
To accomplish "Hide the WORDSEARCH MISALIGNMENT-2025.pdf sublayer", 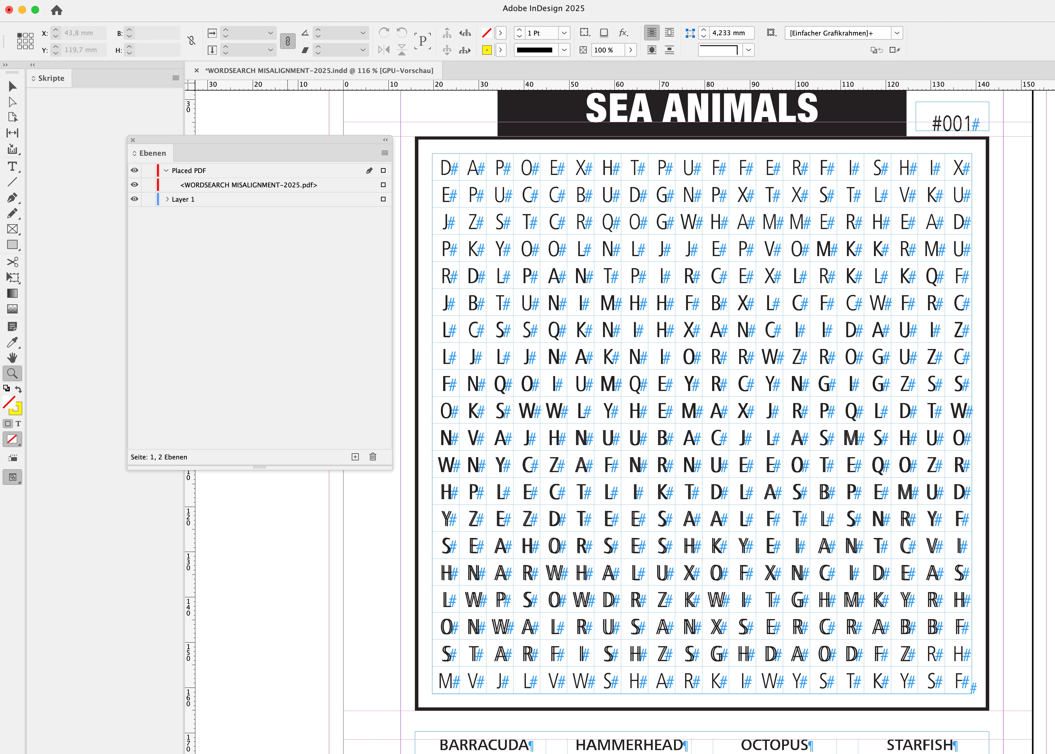I will [134, 185].
